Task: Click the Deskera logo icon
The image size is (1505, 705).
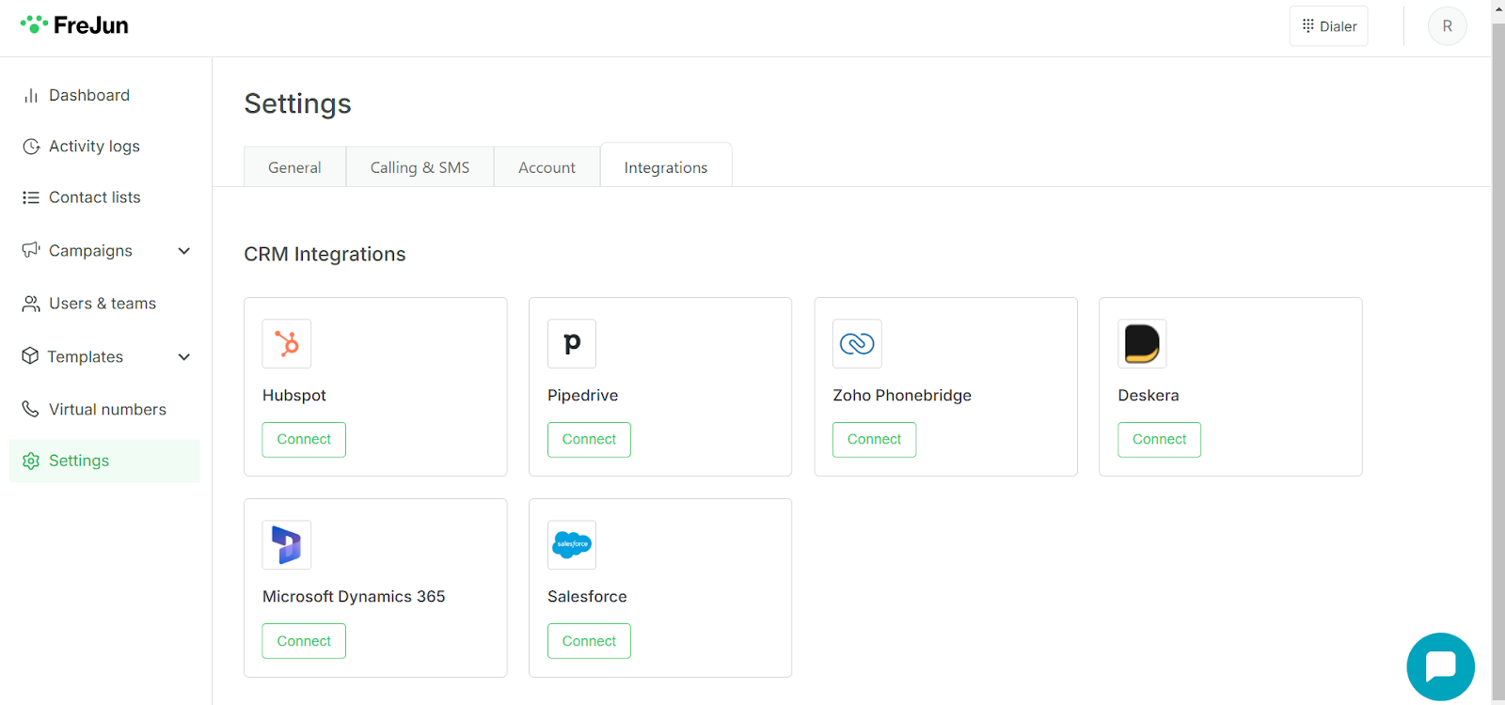Action: pyautogui.click(x=1142, y=344)
